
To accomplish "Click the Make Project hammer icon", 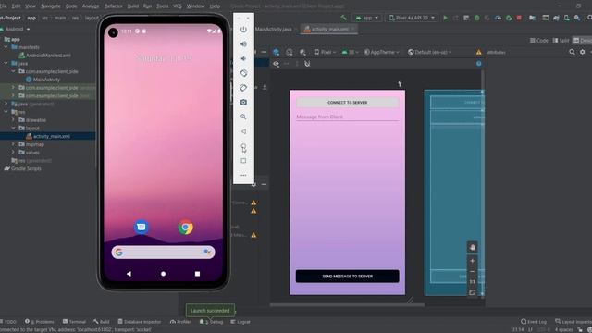I will 343,18.
